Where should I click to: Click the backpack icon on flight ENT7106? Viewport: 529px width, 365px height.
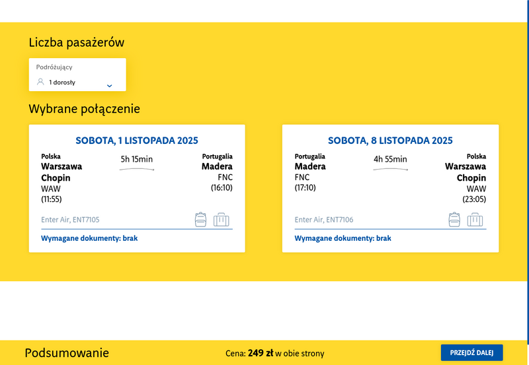[x=454, y=220]
